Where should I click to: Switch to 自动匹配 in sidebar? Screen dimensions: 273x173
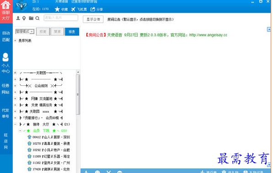(6, 37)
